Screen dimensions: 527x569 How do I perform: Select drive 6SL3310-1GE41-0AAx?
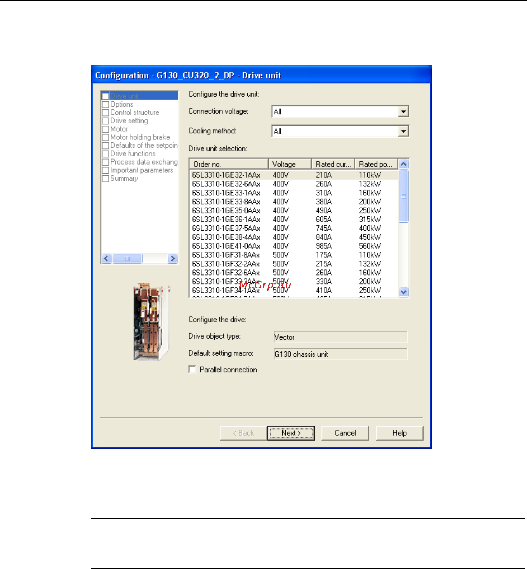click(x=294, y=246)
